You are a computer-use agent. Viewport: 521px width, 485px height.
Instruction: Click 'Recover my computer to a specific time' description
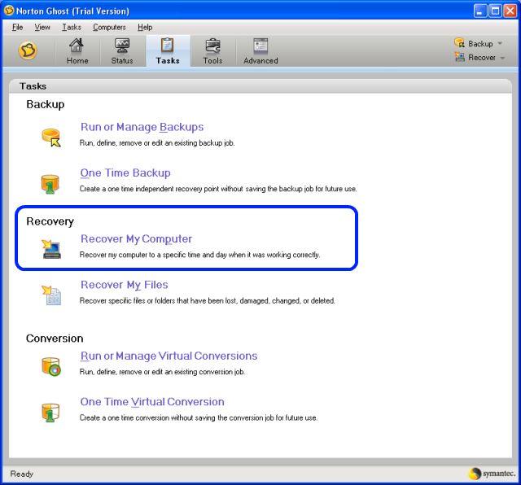coord(199,255)
